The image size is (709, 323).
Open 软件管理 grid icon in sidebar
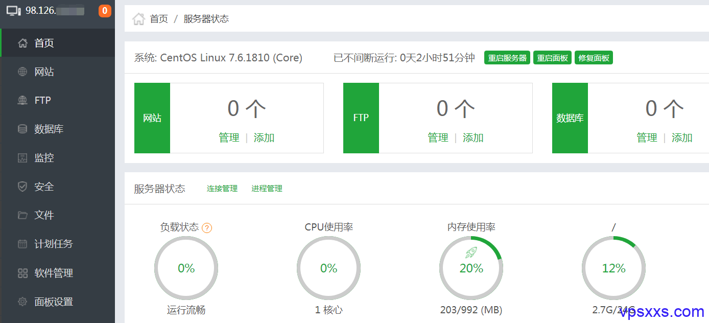[x=22, y=273]
